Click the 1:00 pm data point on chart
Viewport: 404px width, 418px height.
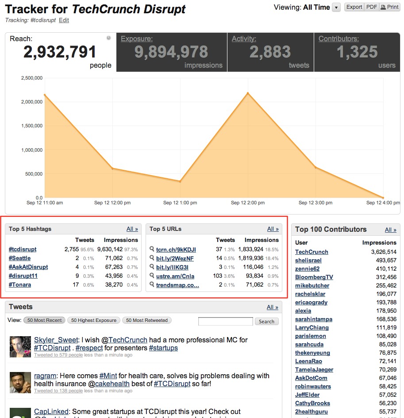180,181
